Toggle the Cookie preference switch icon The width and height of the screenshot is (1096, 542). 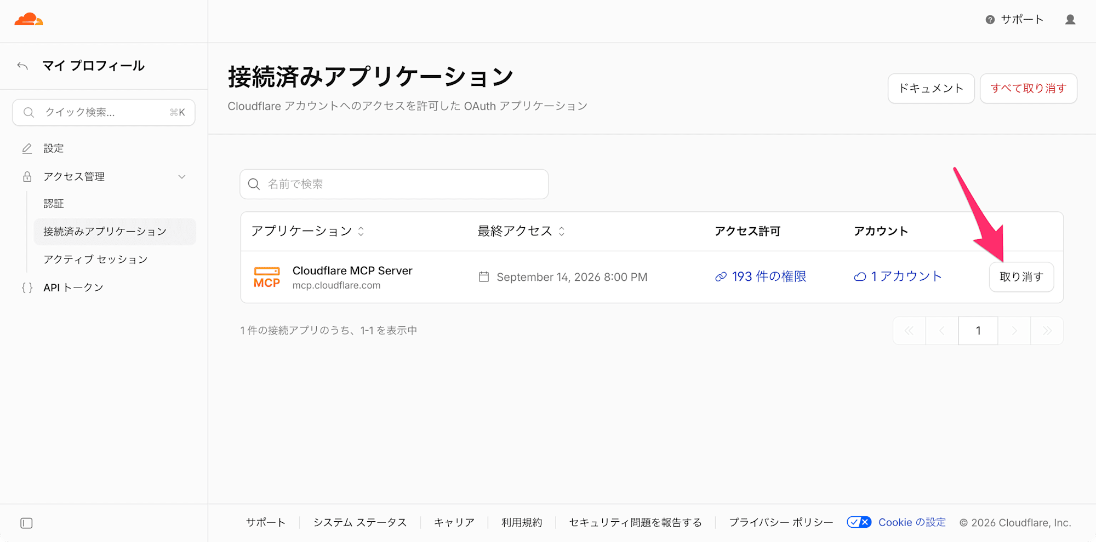pos(859,522)
